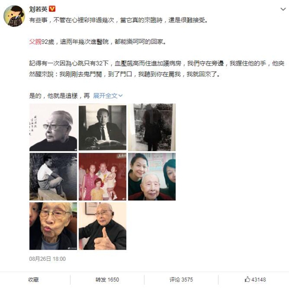Open elderly man side-profile portrait thumbnail
The height and width of the screenshot is (288, 289).
pos(53,127)
